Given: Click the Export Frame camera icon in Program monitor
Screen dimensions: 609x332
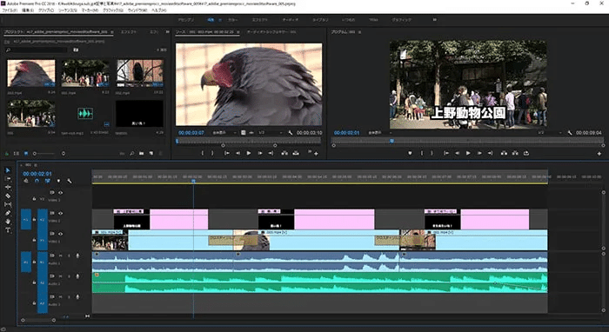Looking at the screenshot, I should (526, 153).
